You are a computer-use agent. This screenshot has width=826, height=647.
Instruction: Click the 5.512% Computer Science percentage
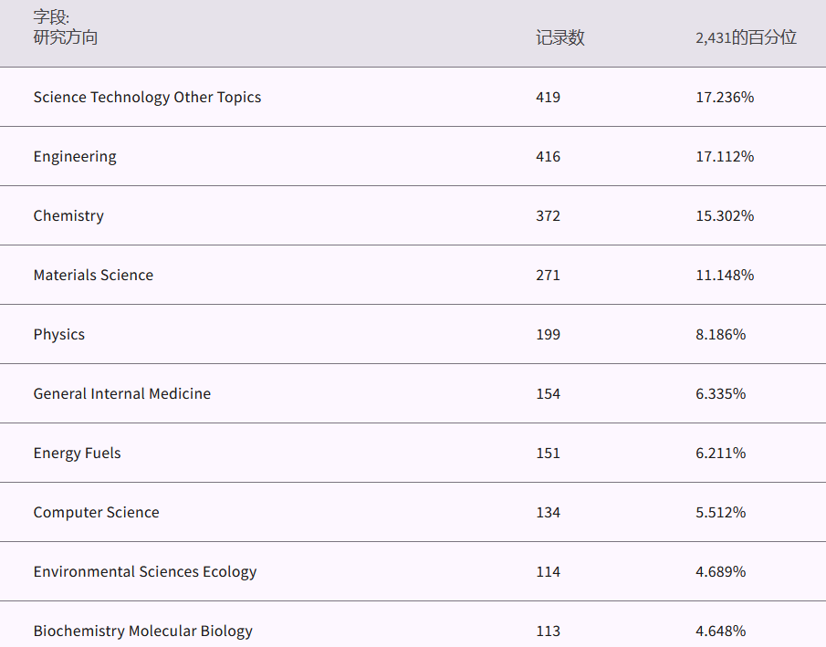pos(720,513)
